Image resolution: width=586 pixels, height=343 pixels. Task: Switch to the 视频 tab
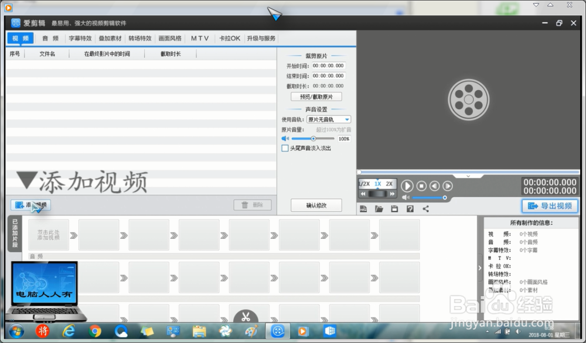(21, 38)
